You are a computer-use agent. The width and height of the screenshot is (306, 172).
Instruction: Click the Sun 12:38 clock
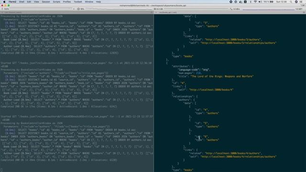pos(281,2)
